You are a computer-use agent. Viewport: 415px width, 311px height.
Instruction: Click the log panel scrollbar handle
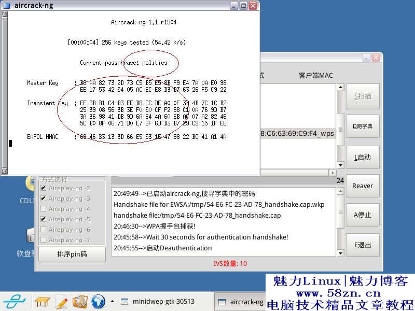[340, 211]
